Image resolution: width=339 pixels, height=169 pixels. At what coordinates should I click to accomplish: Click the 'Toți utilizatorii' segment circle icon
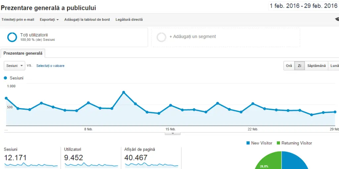(x=12, y=37)
